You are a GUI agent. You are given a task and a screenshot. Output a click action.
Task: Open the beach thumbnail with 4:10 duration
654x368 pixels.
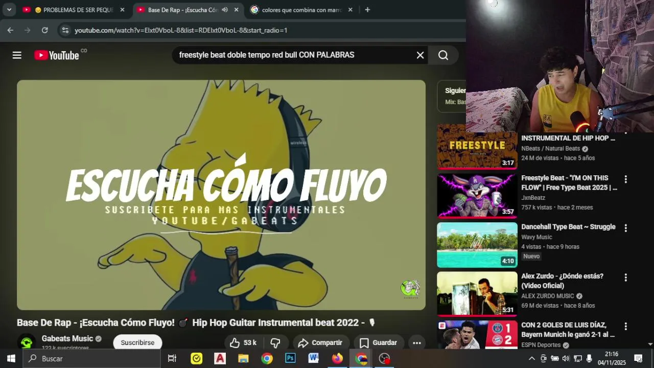coord(477,245)
